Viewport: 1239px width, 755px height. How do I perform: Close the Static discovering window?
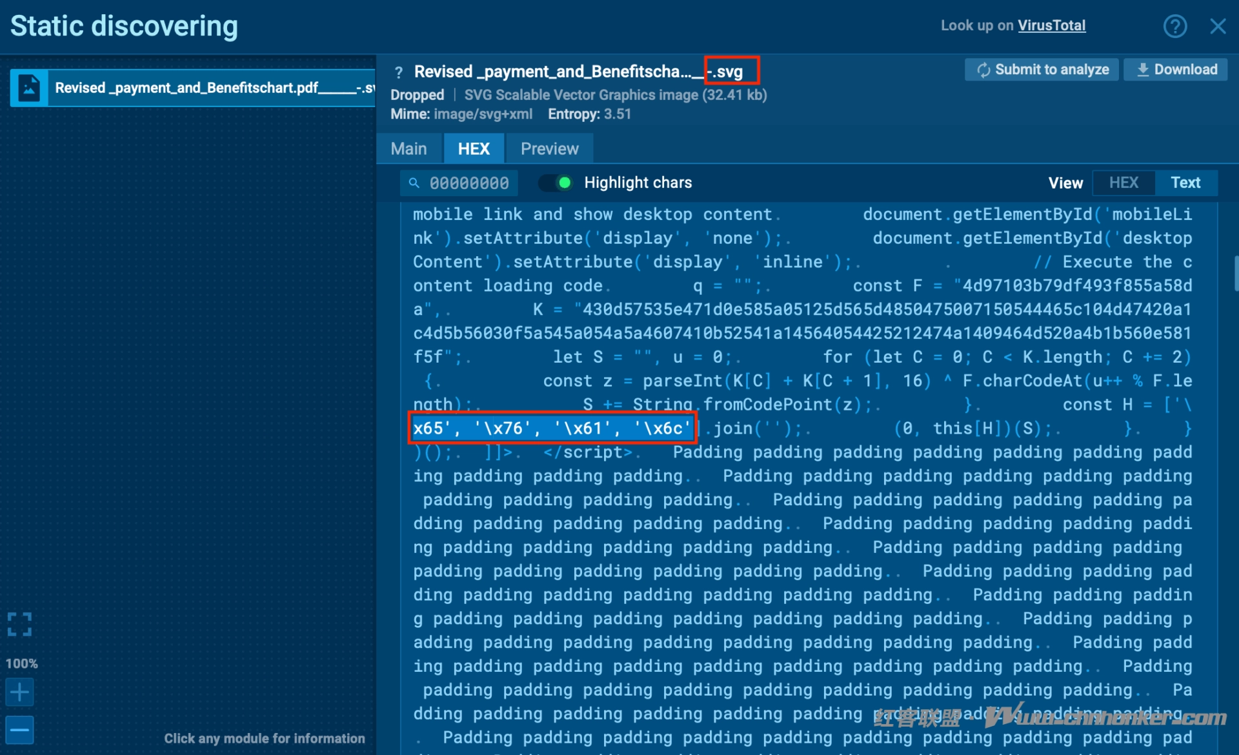point(1217,26)
